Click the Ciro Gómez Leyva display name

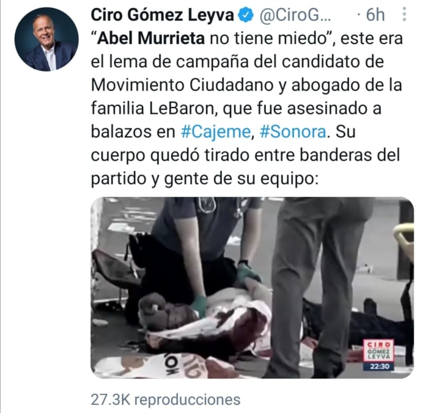coord(163,15)
